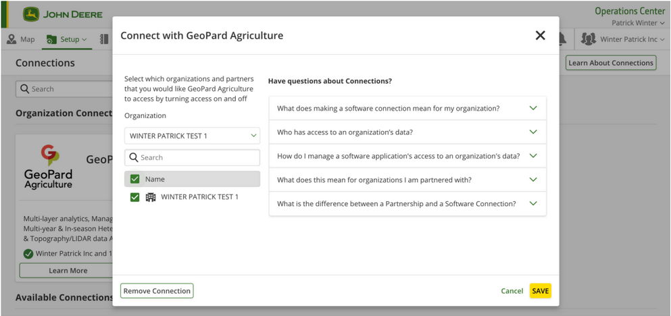The width and height of the screenshot is (671, 316).
Task: Click the building icon beside WINTER PATRICK TEST 1
Action: (x=151, y=197)
